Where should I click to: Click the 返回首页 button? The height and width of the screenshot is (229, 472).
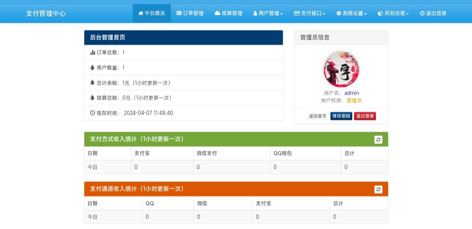[318, 116]
